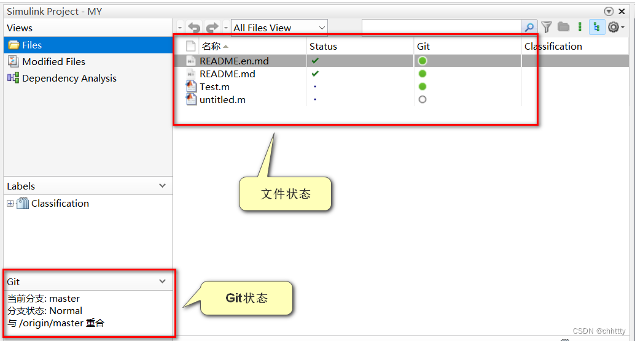Click the status dot for Test.m
This screenshot has height=341, width=635.
[315, 86]
